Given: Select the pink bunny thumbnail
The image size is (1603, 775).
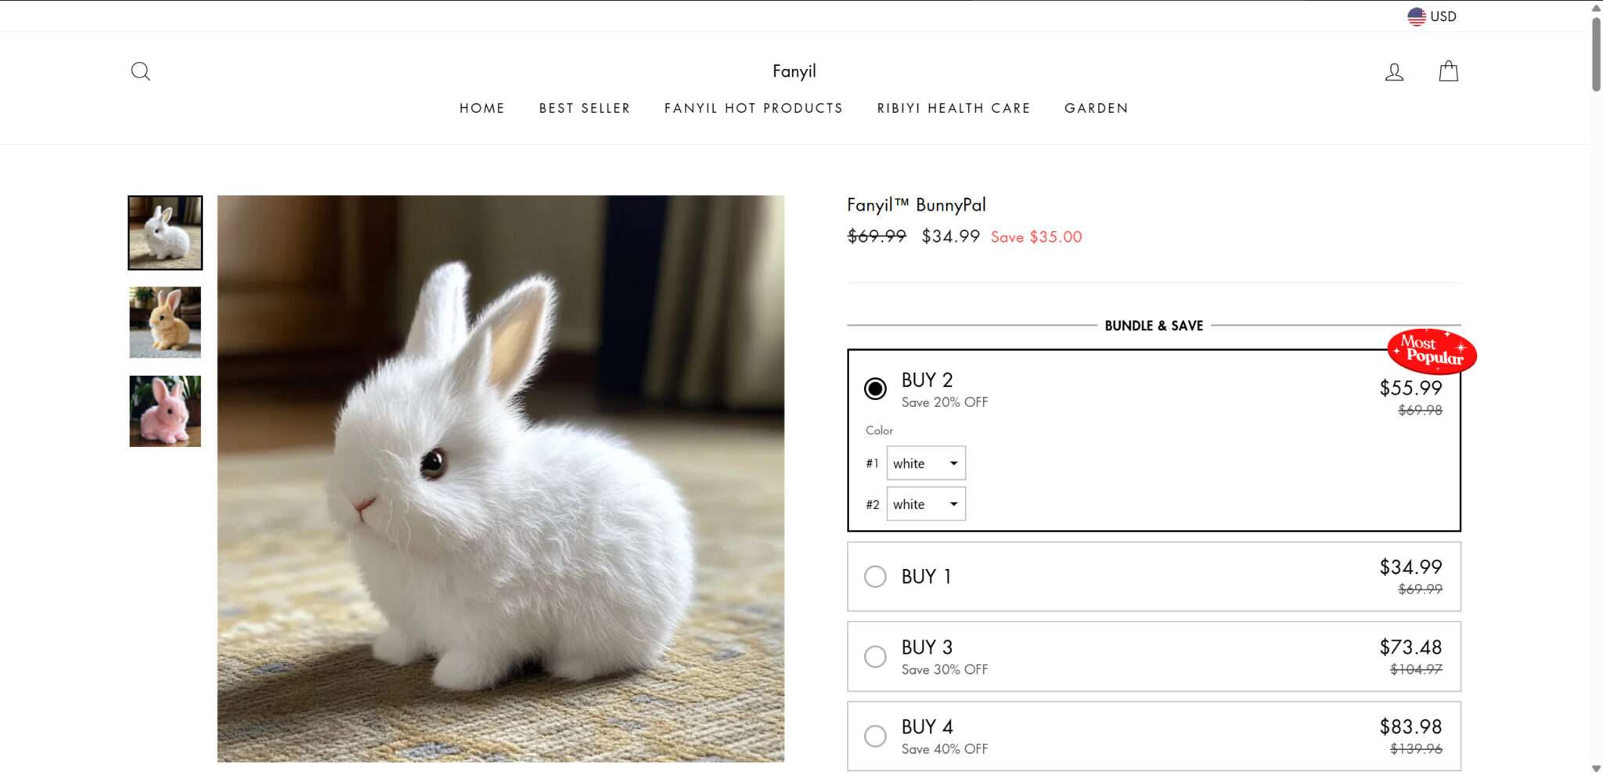Looking at the screenshot, I should pyautogui.click(x=165, y=411).
